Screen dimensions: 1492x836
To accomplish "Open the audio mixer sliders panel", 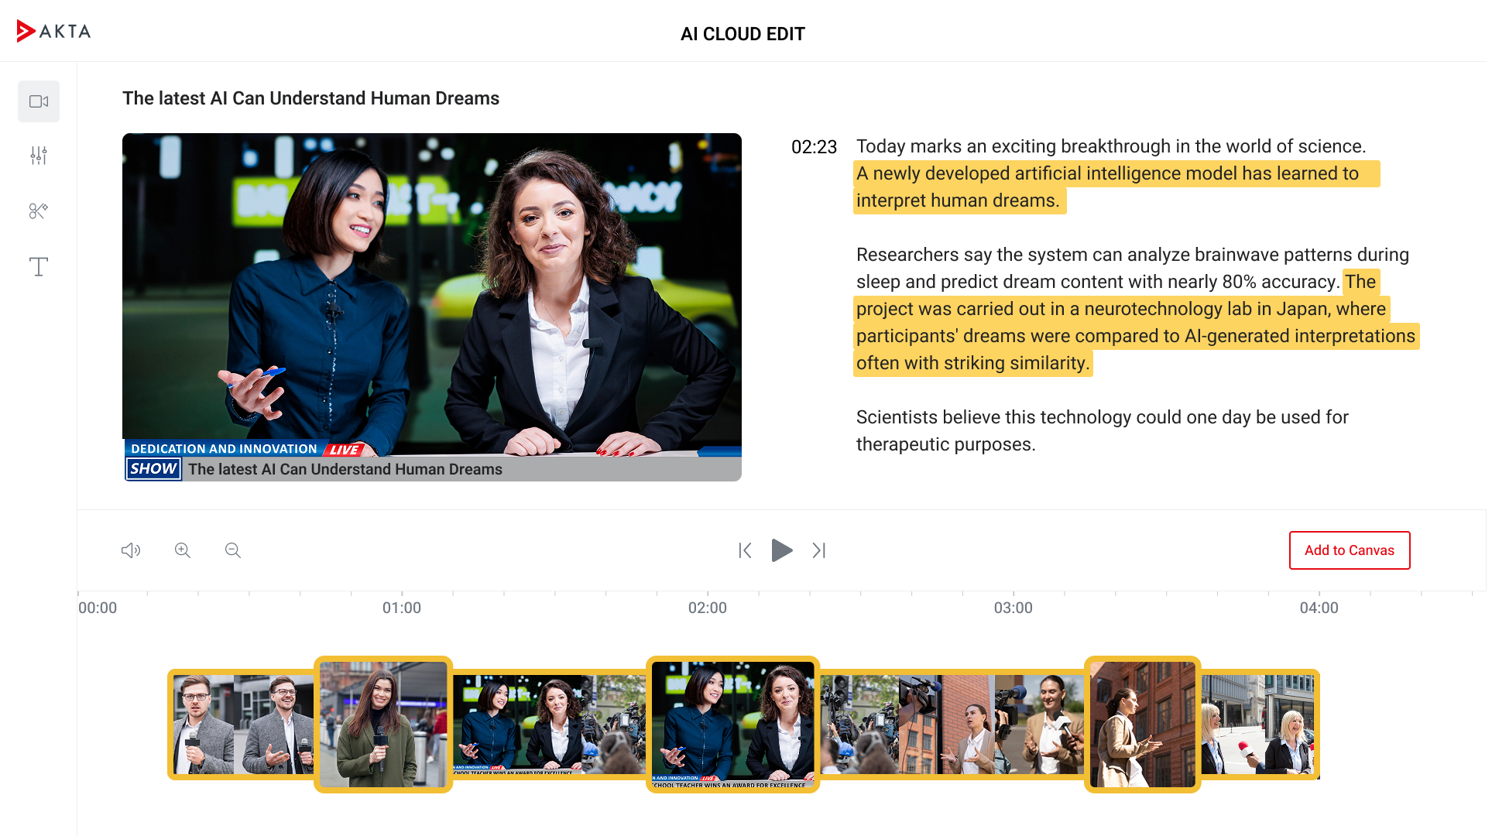I will point(39,156).
